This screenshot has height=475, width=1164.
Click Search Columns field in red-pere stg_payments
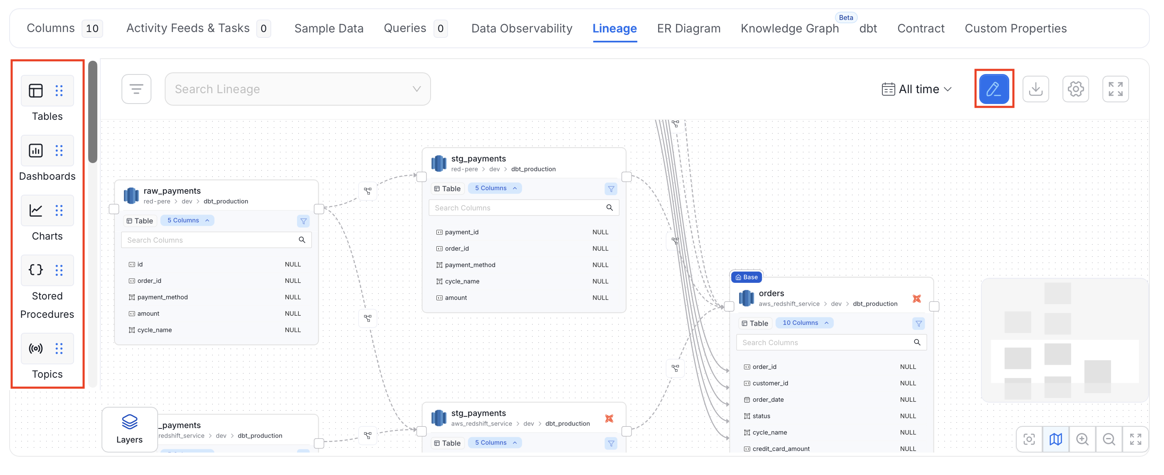coord(524,208)
